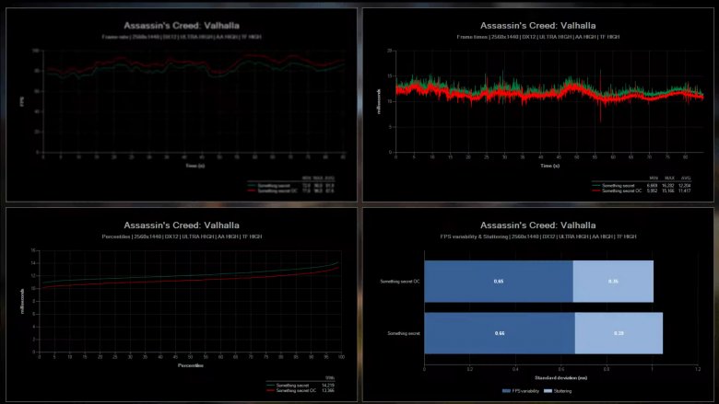Click the Frame rate chart subtitle with 2560x1440 settings
The height and width of the screenshot is (404, 719).
click(182, 37)
